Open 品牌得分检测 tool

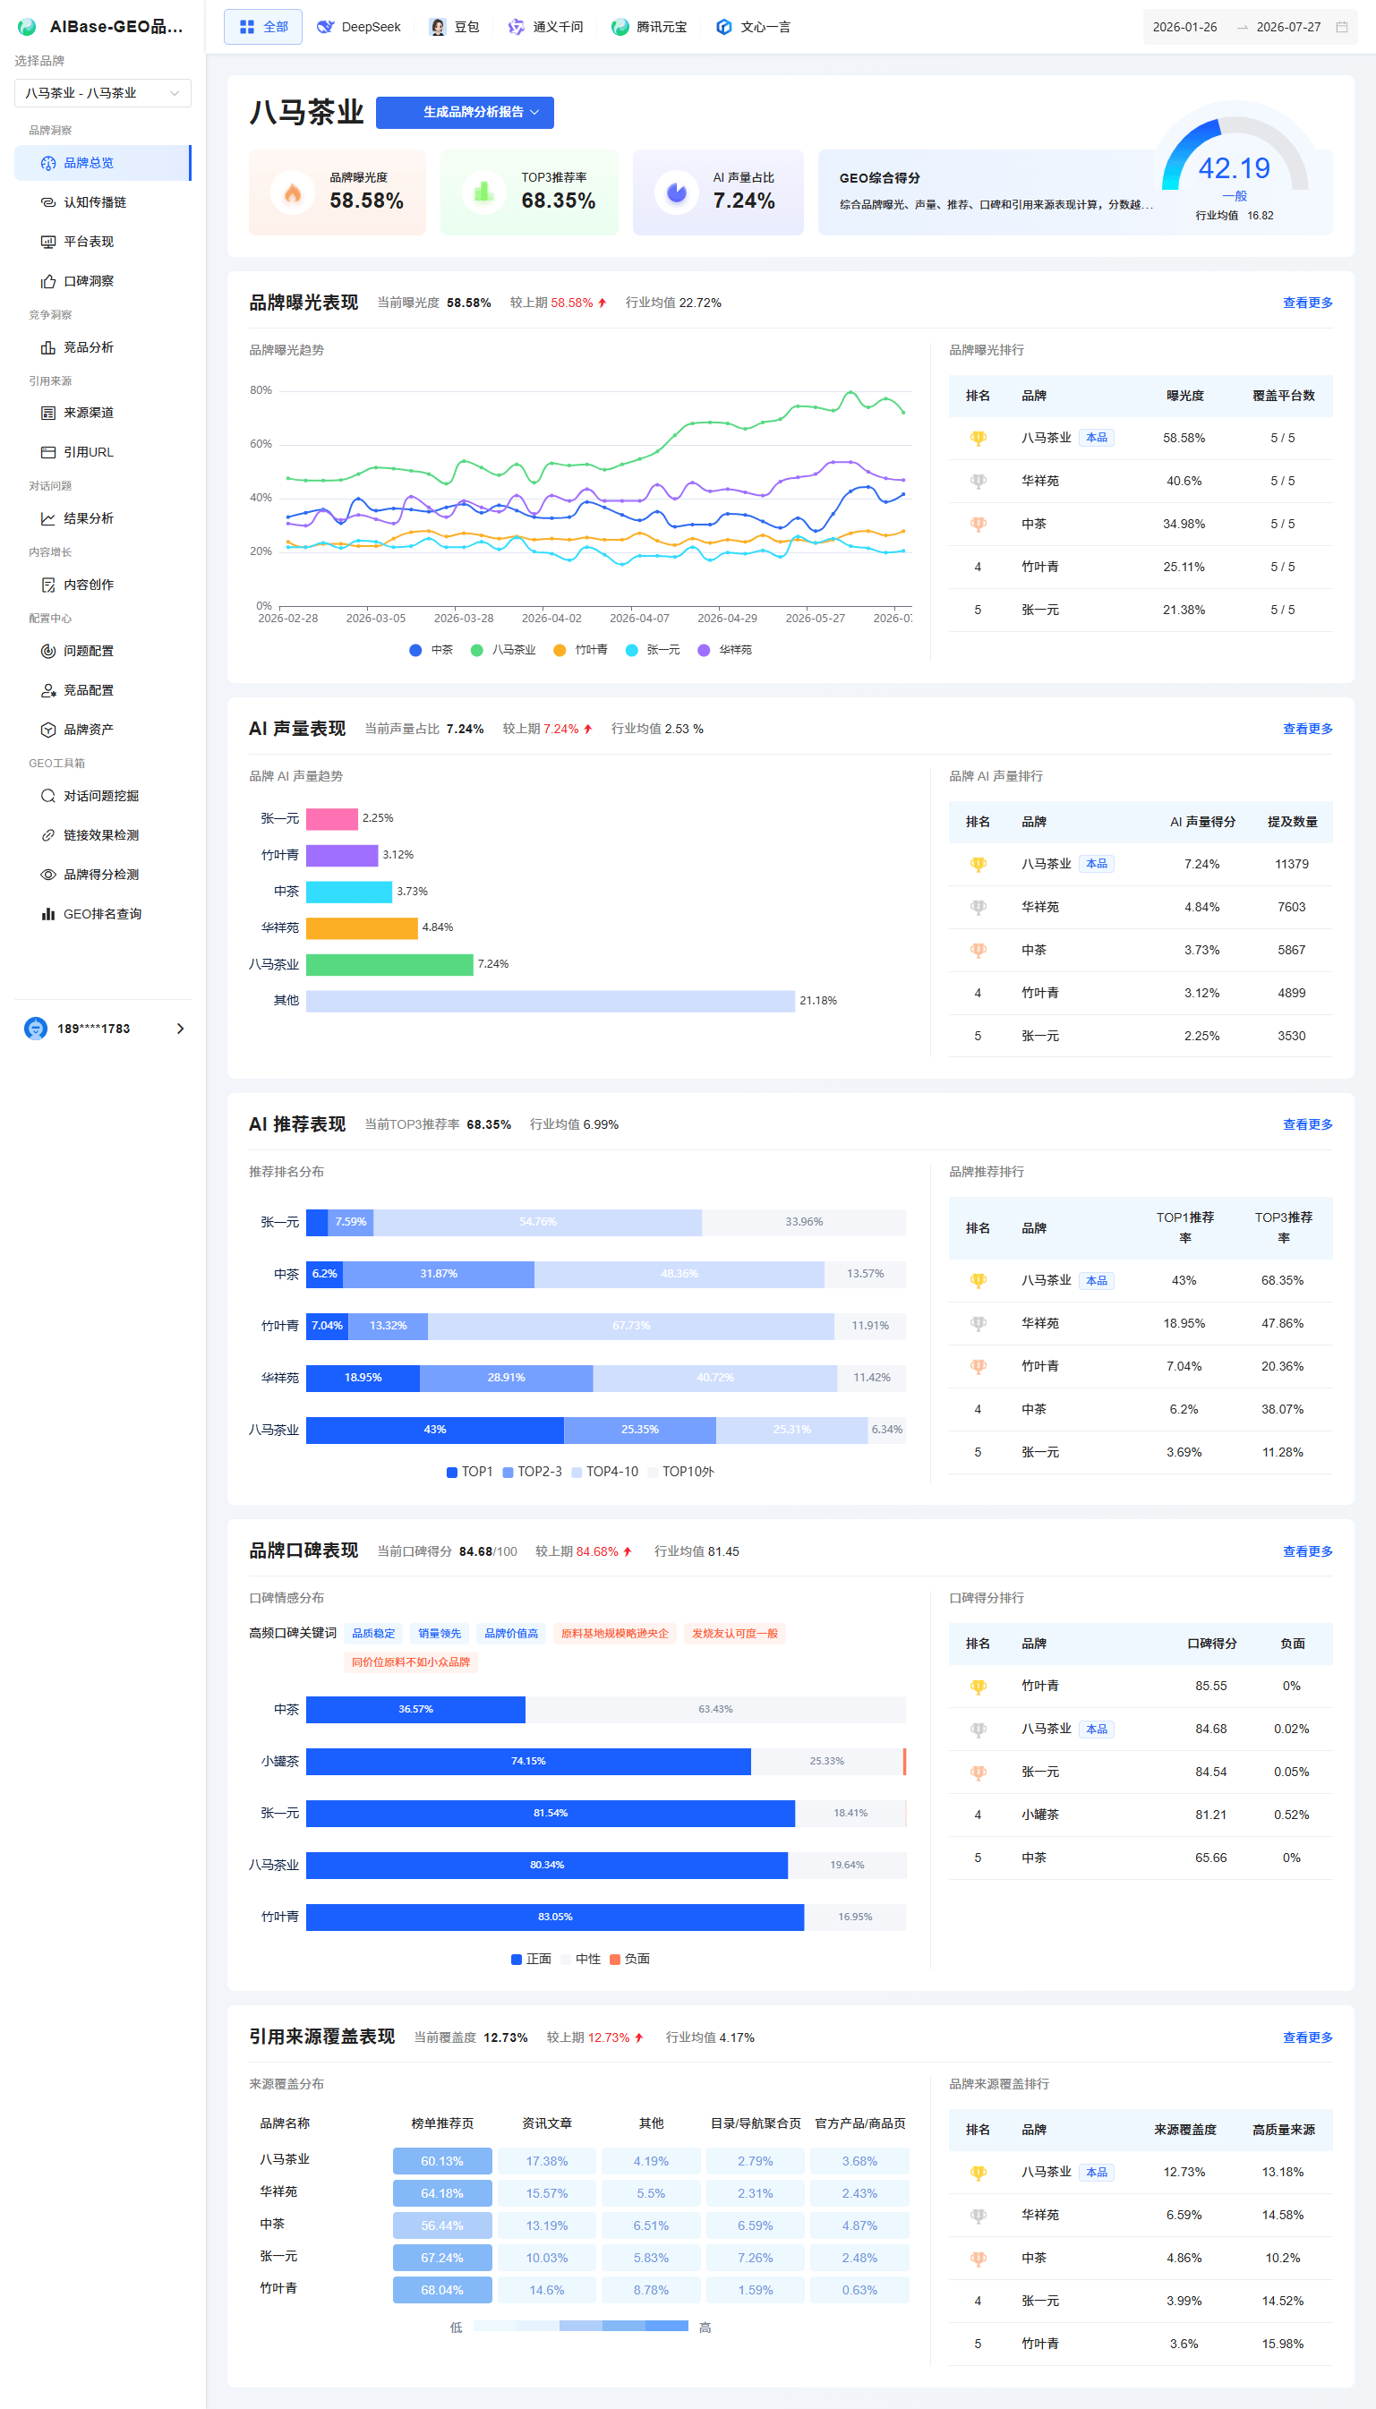tap(102, 875)
